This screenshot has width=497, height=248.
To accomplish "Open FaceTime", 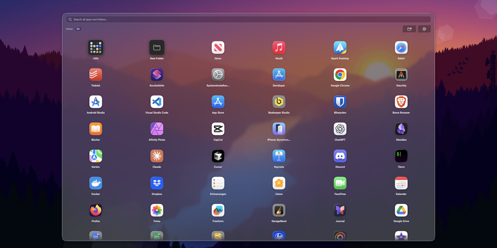I will [340, 183].
